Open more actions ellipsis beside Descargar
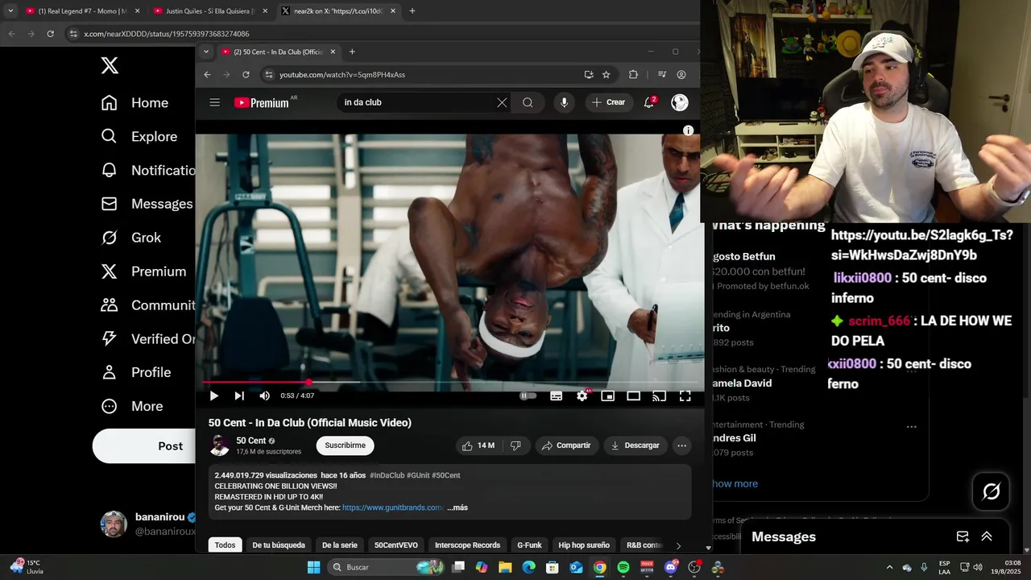Image resolution: width=1031 pixels, height=580 pixels. click(681, 445)
